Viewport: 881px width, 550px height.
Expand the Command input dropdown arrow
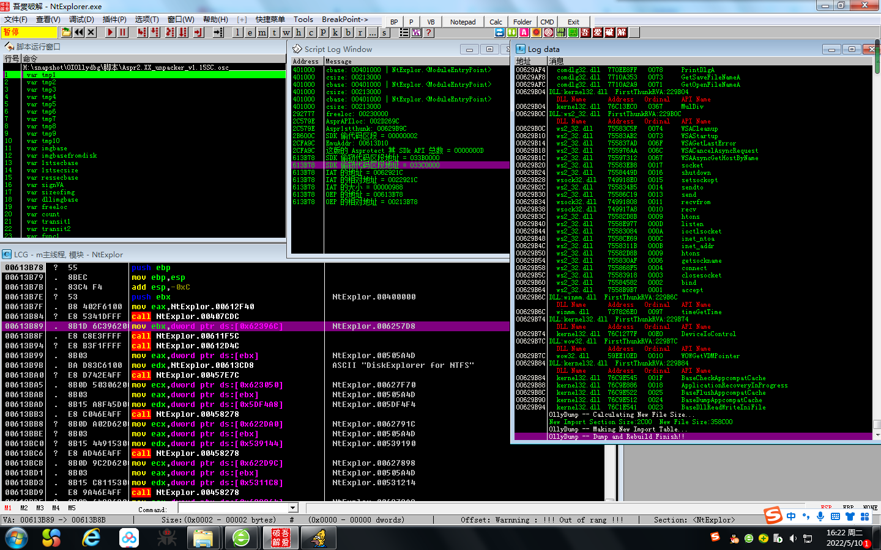(x=293, y=508)
